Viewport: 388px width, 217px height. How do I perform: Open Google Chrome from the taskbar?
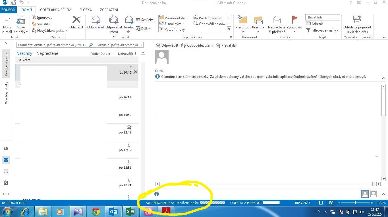[x=96, y=212]
